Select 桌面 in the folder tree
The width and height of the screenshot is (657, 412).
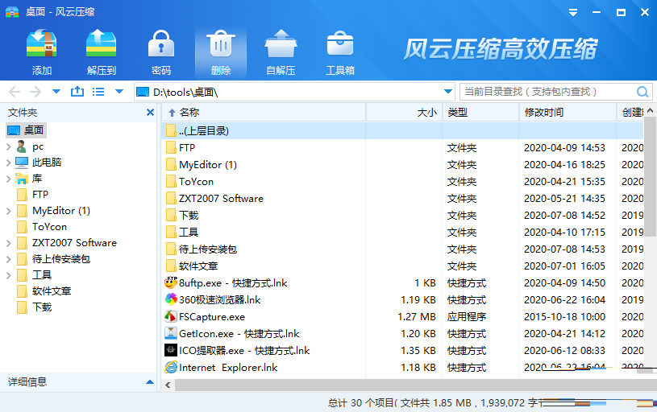pos(27,130)
